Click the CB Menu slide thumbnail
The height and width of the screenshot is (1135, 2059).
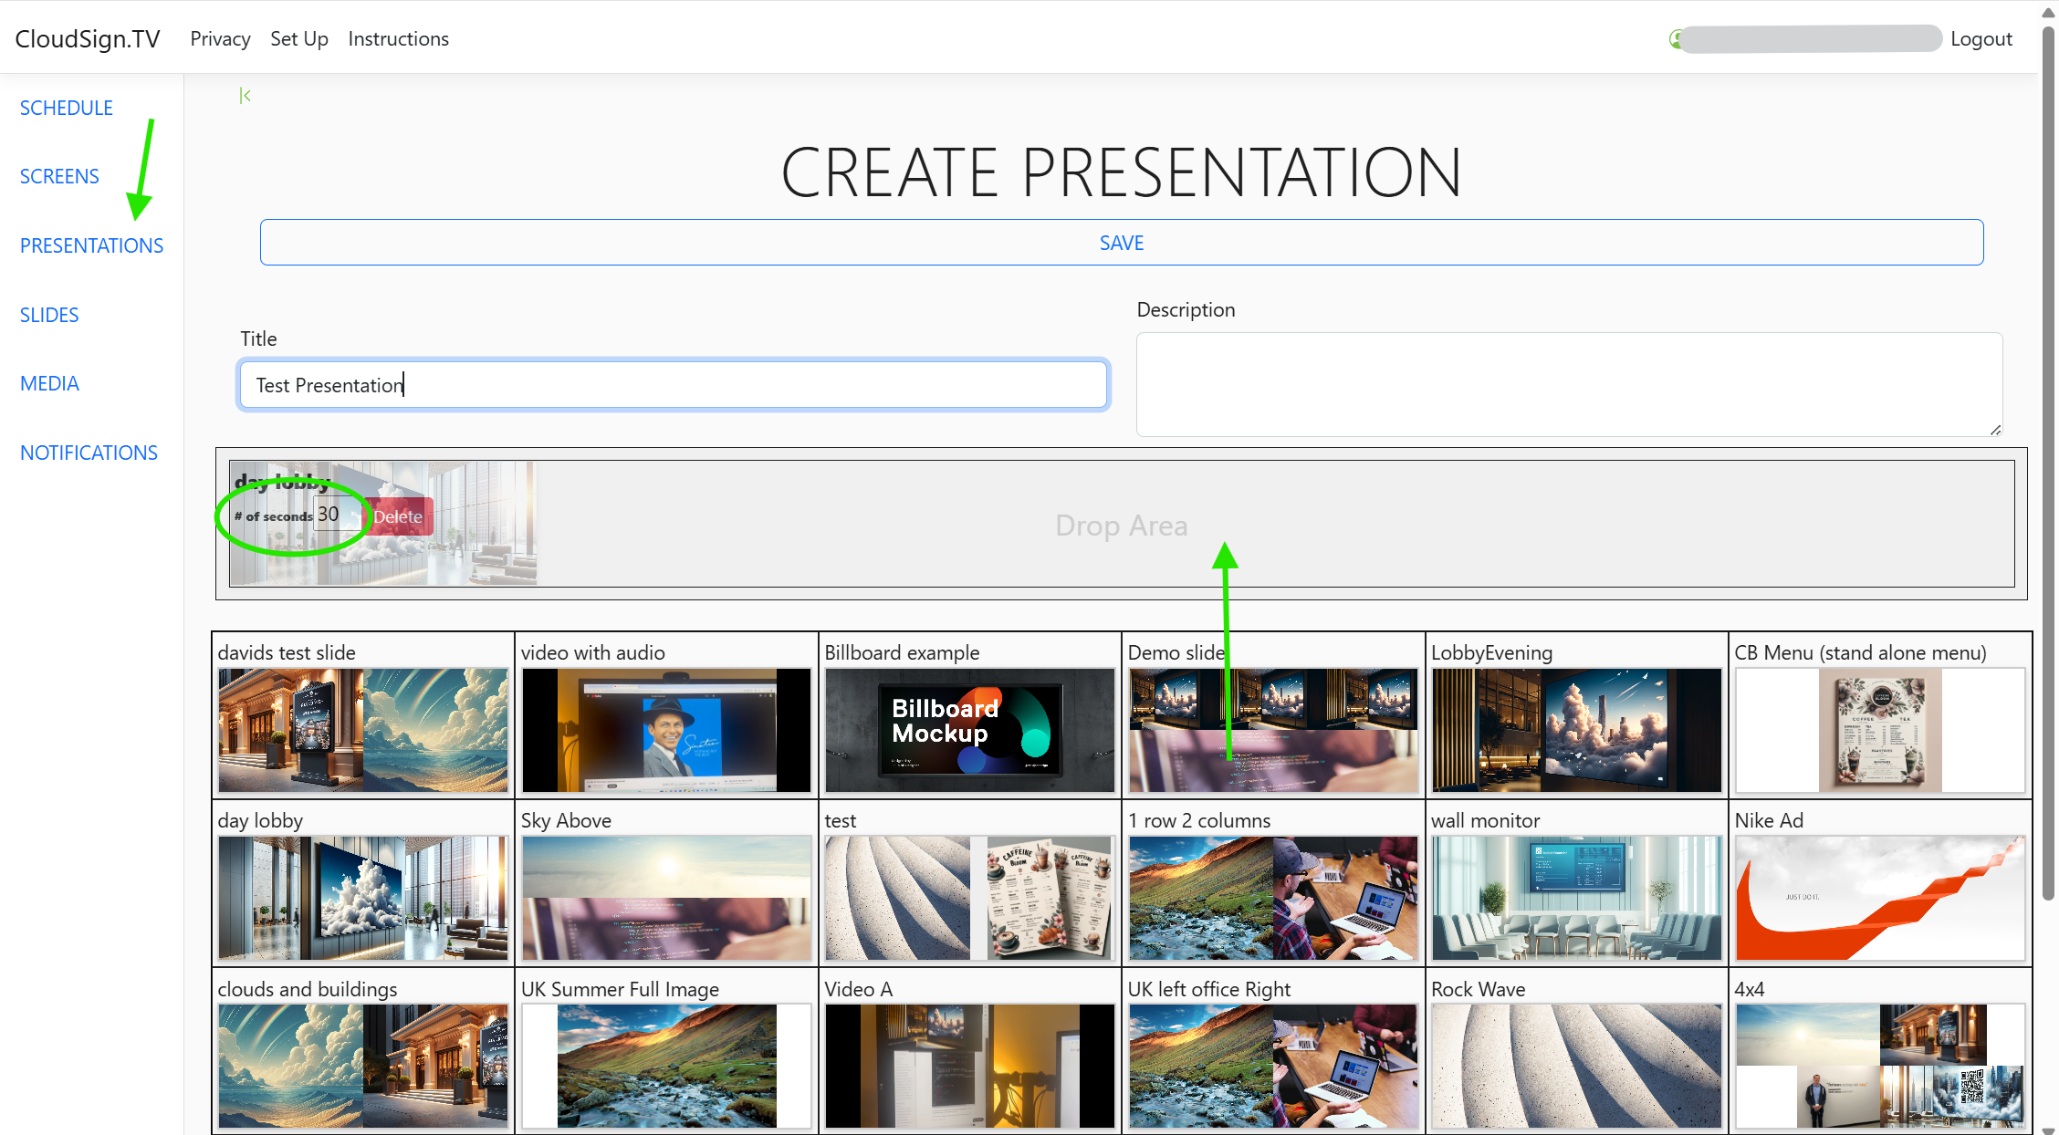tap(1879, 729)
